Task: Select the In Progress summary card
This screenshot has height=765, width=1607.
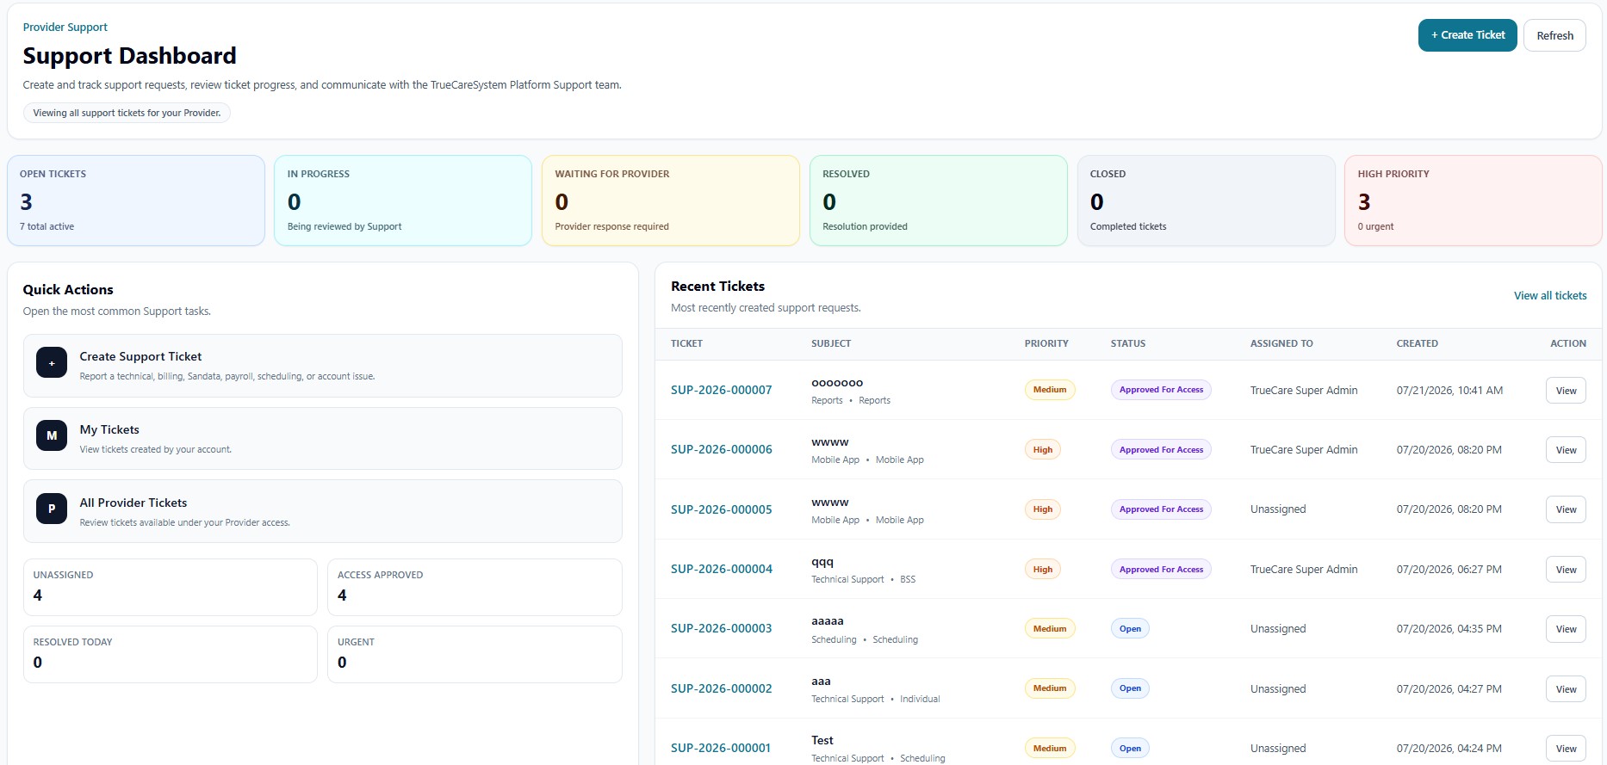Action: (x=403, y=201)
